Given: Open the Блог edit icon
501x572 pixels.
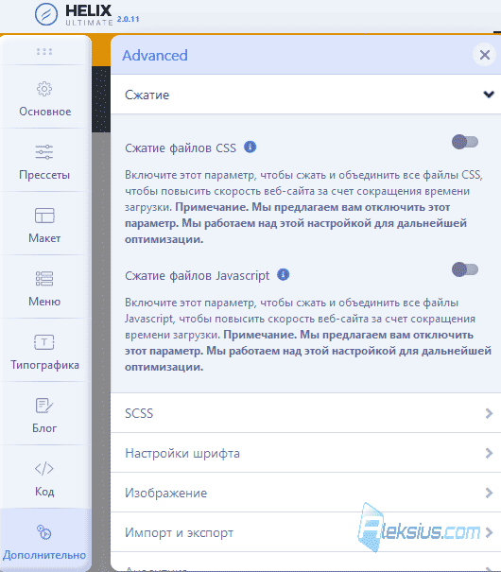Looking at the screenshot, I should pos(44,406).
